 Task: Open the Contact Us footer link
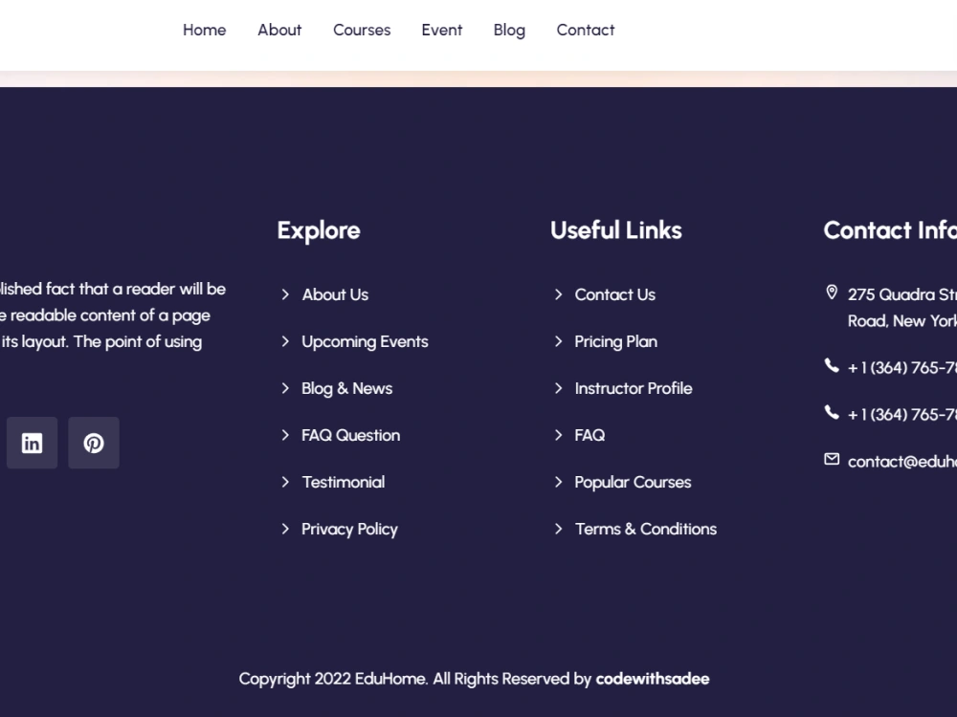[x=615, y=294]
